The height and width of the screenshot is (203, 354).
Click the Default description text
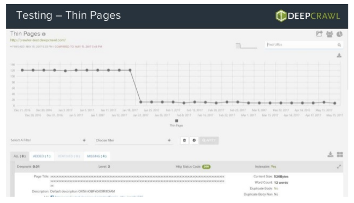(x=83, y=191)
